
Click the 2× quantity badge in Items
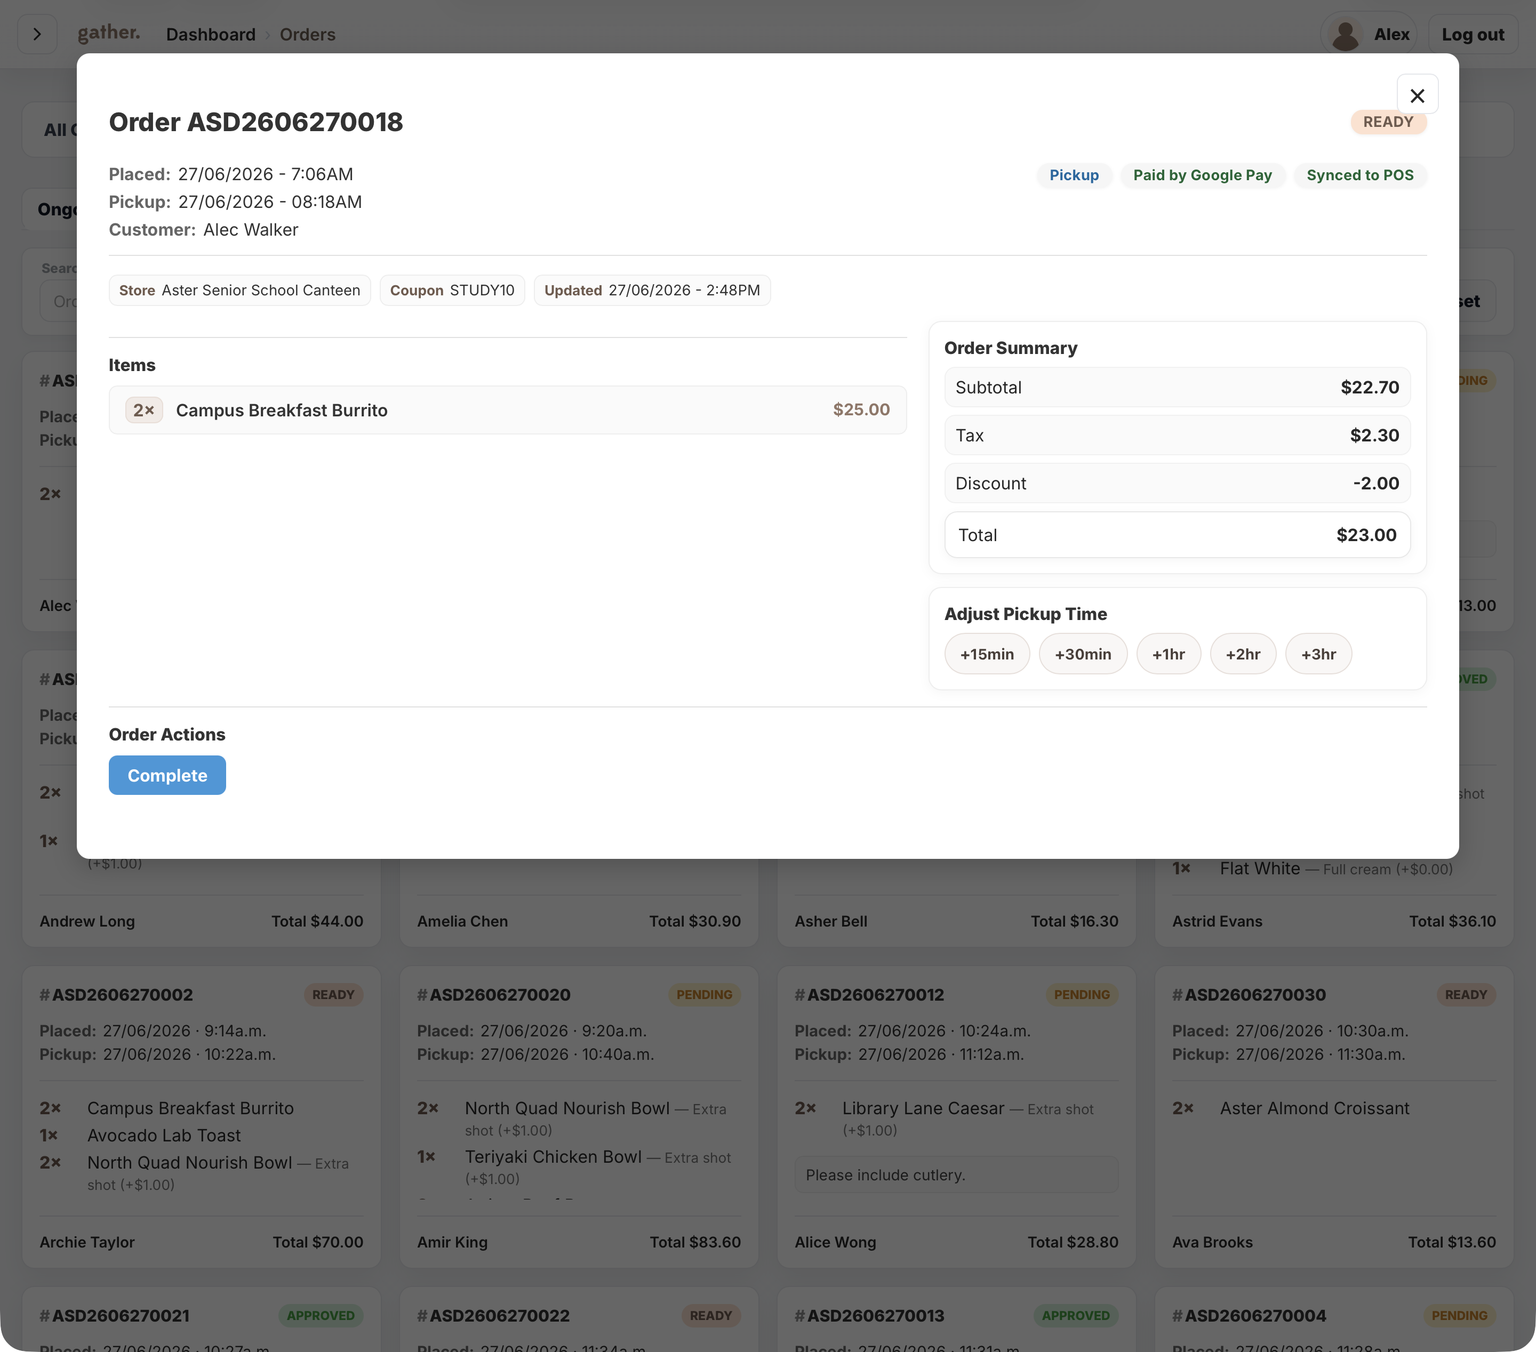pos(143,410)
